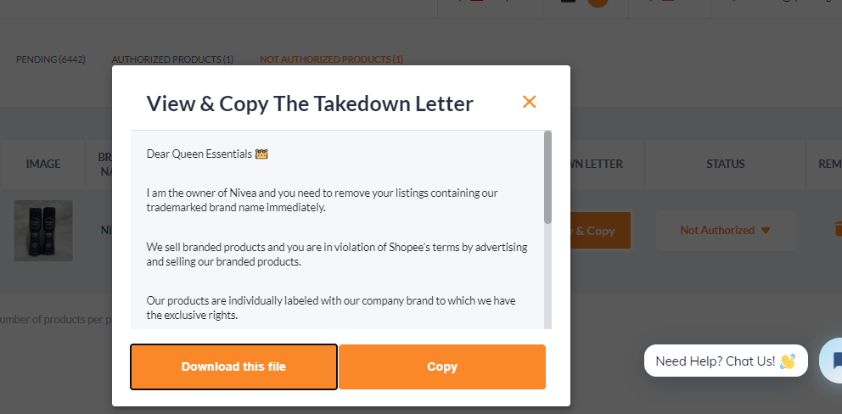
Task: Switch to the Pending (6442) tab
Action: pyautogui.click(x=50, y=59)
